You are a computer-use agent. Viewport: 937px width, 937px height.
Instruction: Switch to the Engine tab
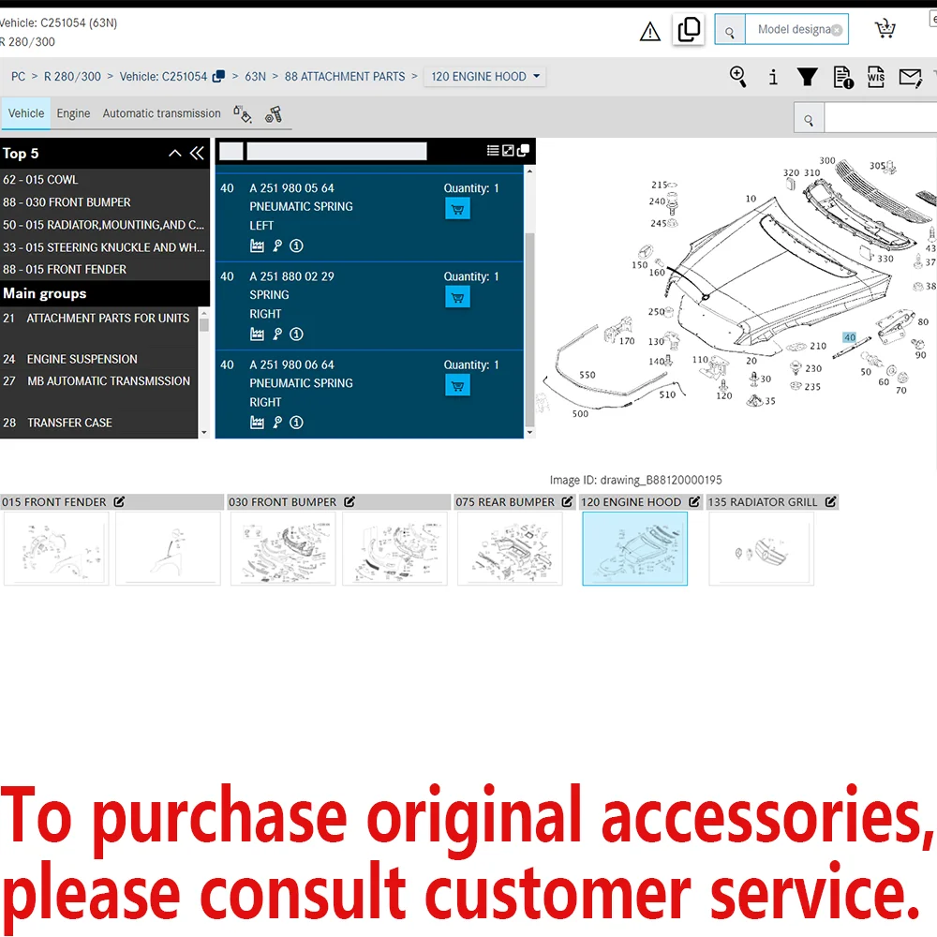point(73,113)
